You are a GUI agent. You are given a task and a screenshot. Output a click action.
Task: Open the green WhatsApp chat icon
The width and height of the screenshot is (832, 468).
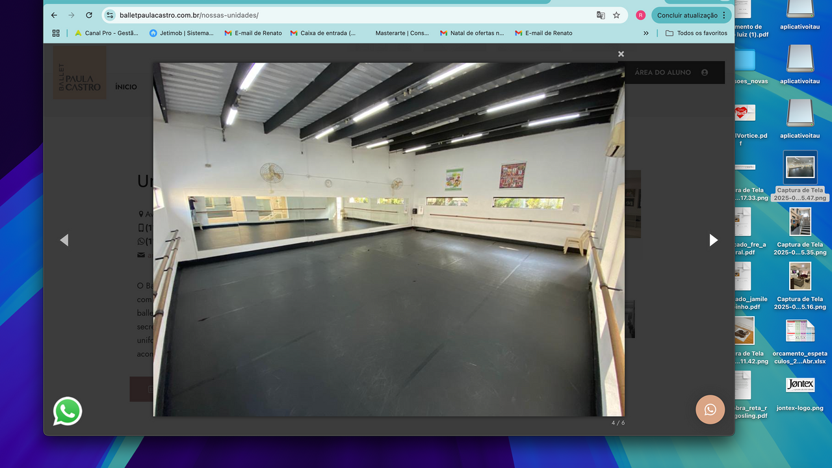pos(68,411)
